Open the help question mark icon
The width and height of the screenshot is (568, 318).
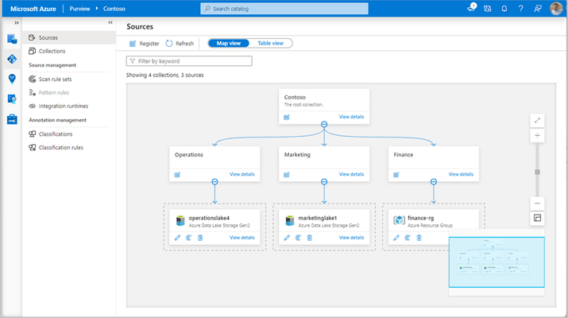click(520, 9)
